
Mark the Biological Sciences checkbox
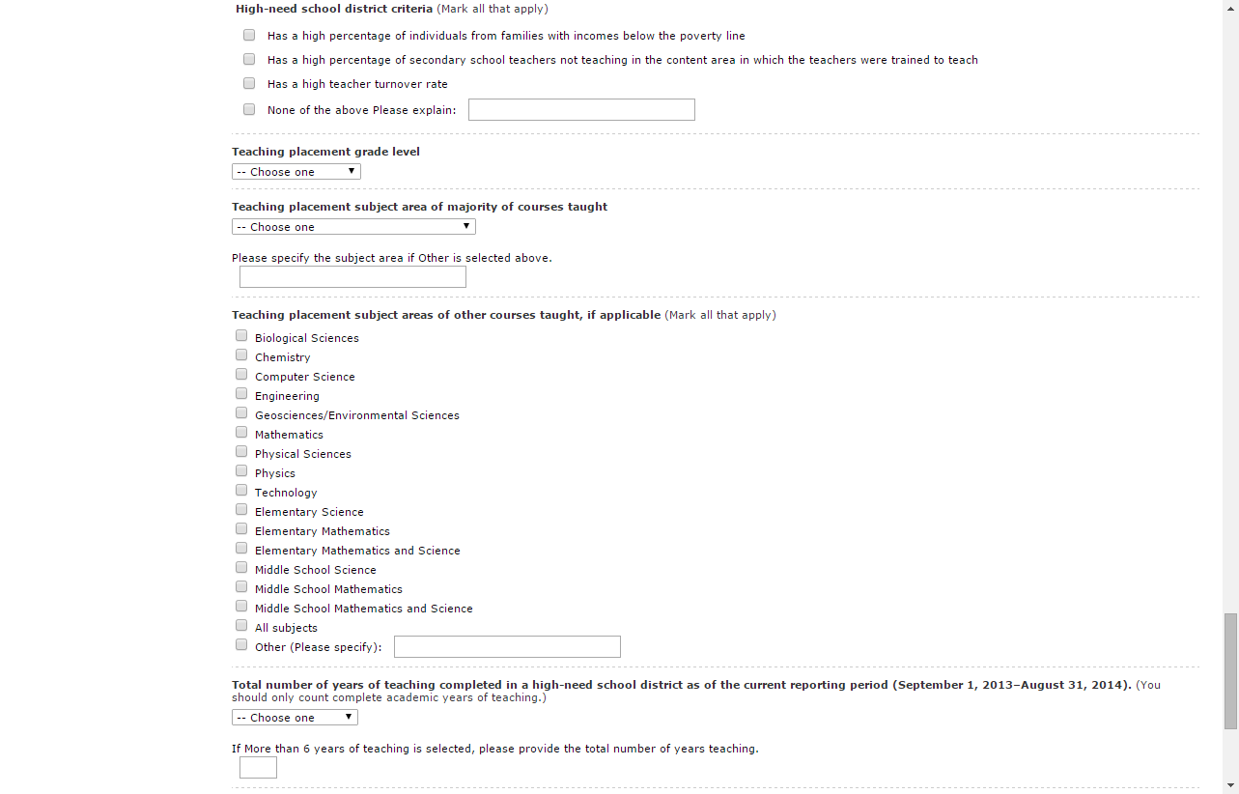coord(241,336)
